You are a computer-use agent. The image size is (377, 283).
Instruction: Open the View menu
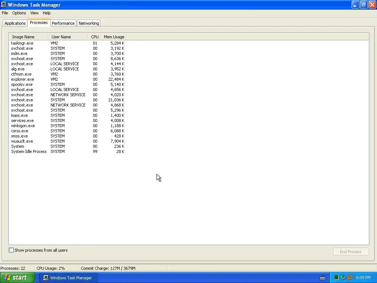coord(34,13)
